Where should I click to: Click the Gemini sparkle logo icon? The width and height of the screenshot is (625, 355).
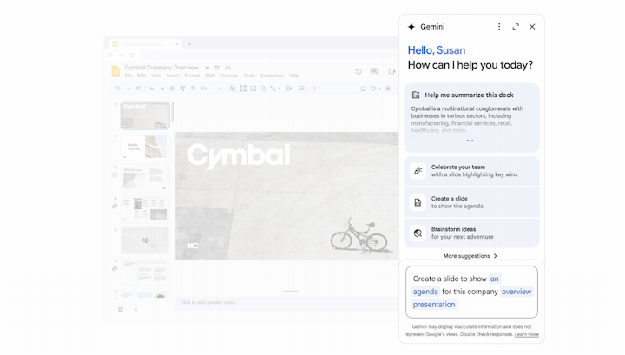[411, 27]
